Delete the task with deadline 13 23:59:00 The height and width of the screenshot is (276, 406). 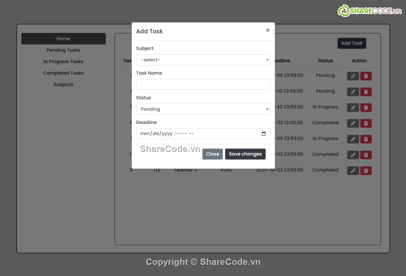coord(366,92)
